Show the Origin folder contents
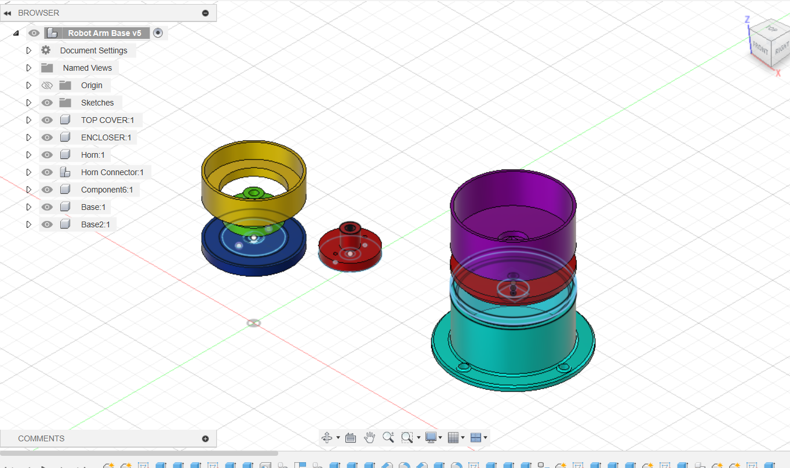This screenshot has width=790, height=468. [28, 85]
